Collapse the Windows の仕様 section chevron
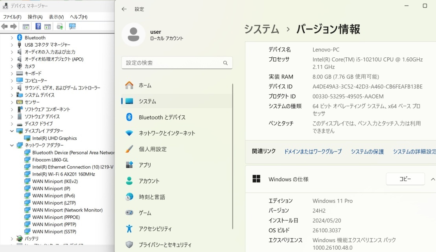436x252 pixels. point(433,179)
